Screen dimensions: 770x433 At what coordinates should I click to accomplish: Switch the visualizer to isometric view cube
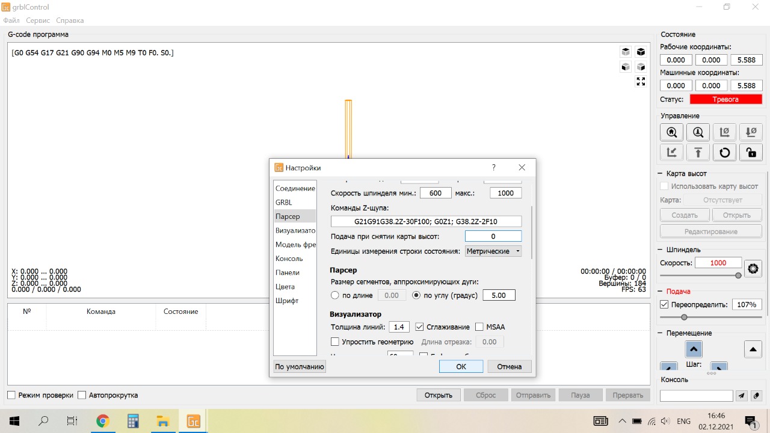click(x=641, y=52)
